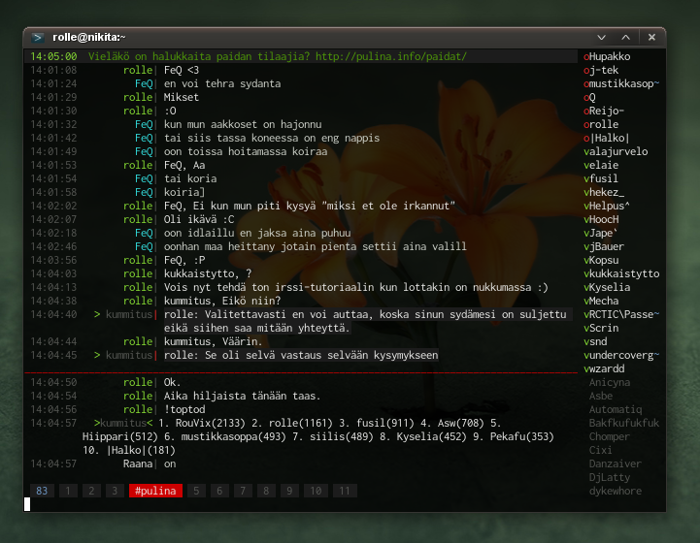Select user fusil in the nick list
The height and width of the screenshot is (543, 700).
[x=602, y=179]
